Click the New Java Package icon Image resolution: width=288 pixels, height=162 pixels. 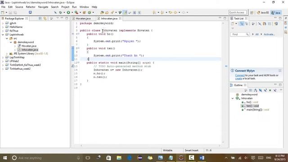(x=84, y=13)
